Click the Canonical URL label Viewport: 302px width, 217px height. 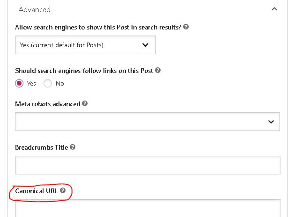37,191
